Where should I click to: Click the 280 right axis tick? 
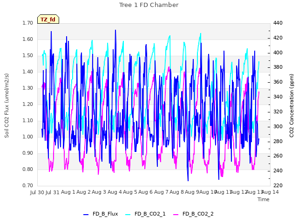278,141
